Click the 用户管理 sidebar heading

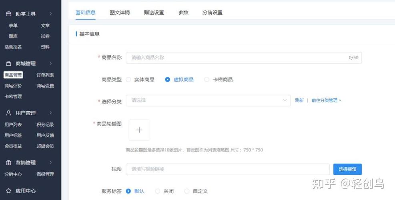26,113
